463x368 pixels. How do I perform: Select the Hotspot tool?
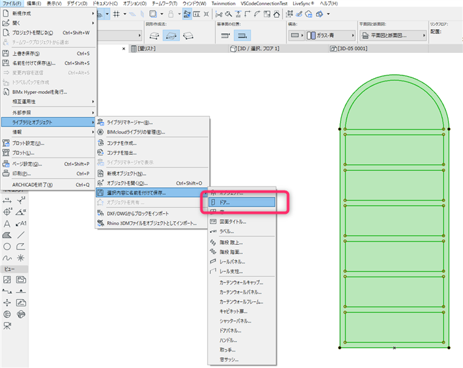click(x=21, y=258)
